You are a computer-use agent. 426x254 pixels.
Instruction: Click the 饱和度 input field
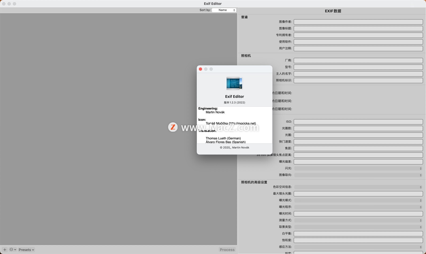point(358,240)
